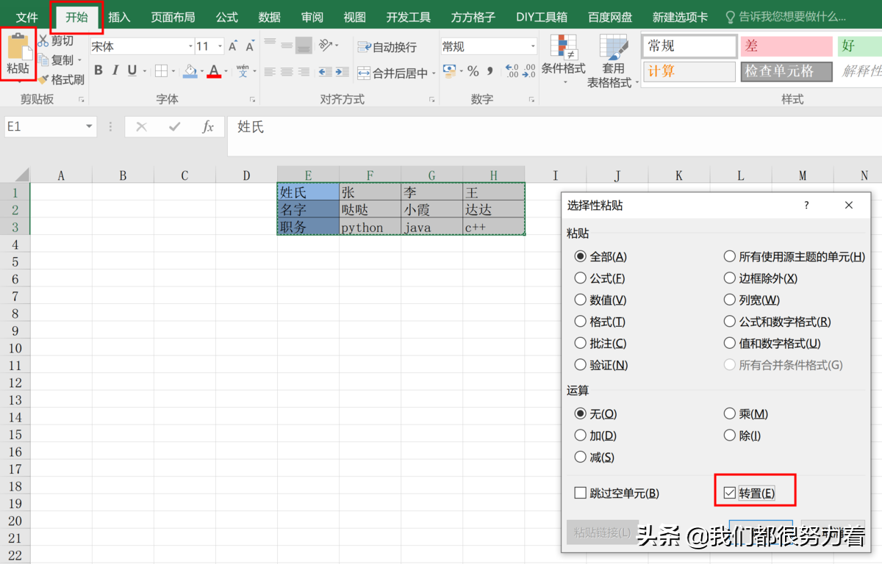Select the 列宽(W) paste option
Viewport: 882px width, 564px height.
click(752, 300)
